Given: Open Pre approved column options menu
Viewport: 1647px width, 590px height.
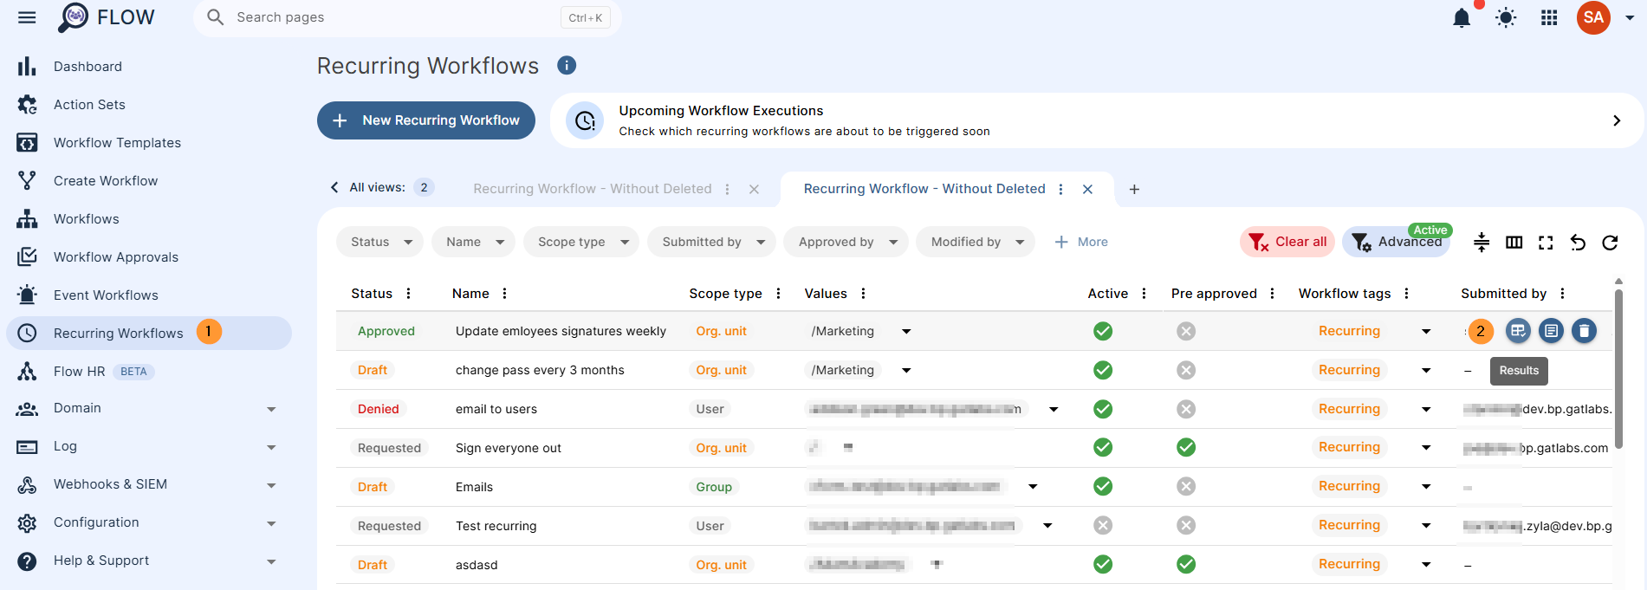Looking at the screenshot, I should pos(1272,294).
